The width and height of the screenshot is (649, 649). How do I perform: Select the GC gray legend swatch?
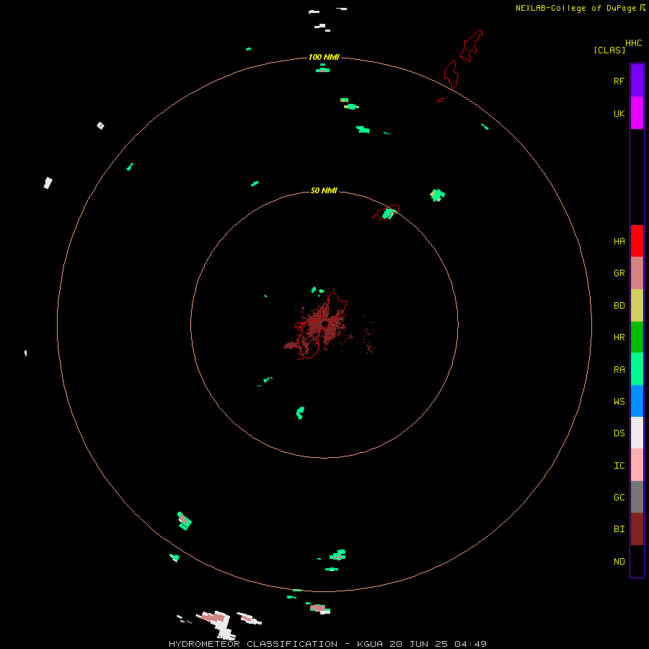tap(637, 497)
